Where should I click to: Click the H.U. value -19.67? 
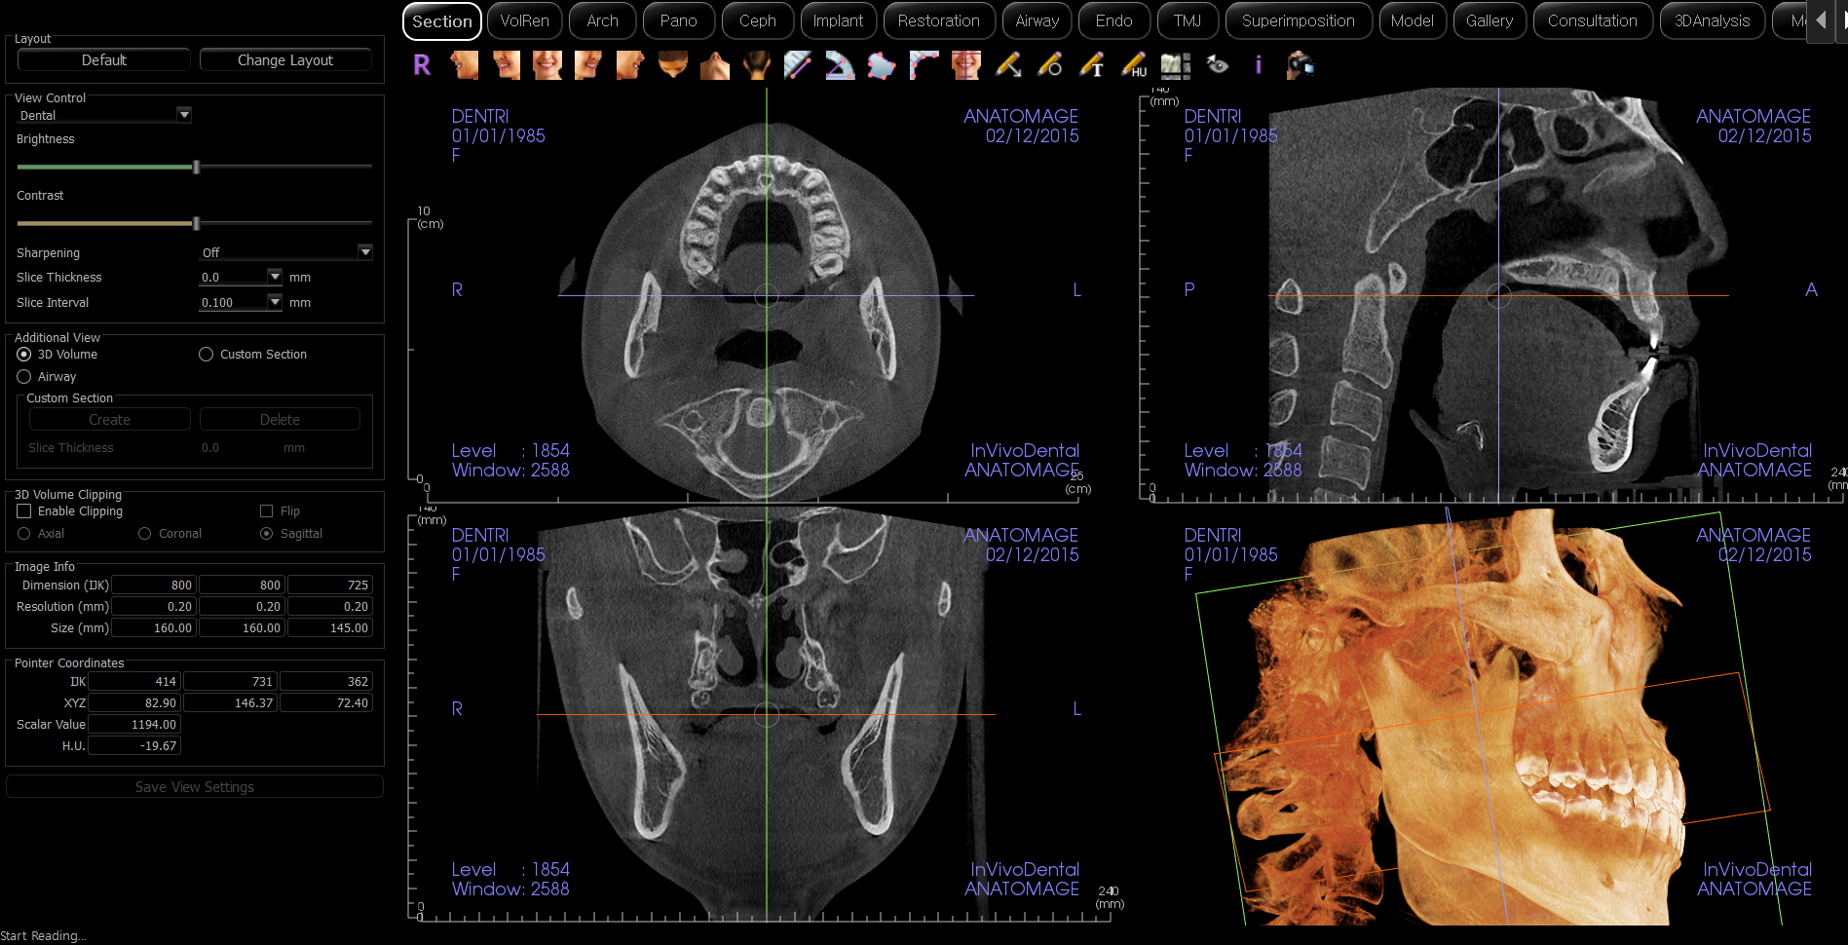tap(134, 746)
